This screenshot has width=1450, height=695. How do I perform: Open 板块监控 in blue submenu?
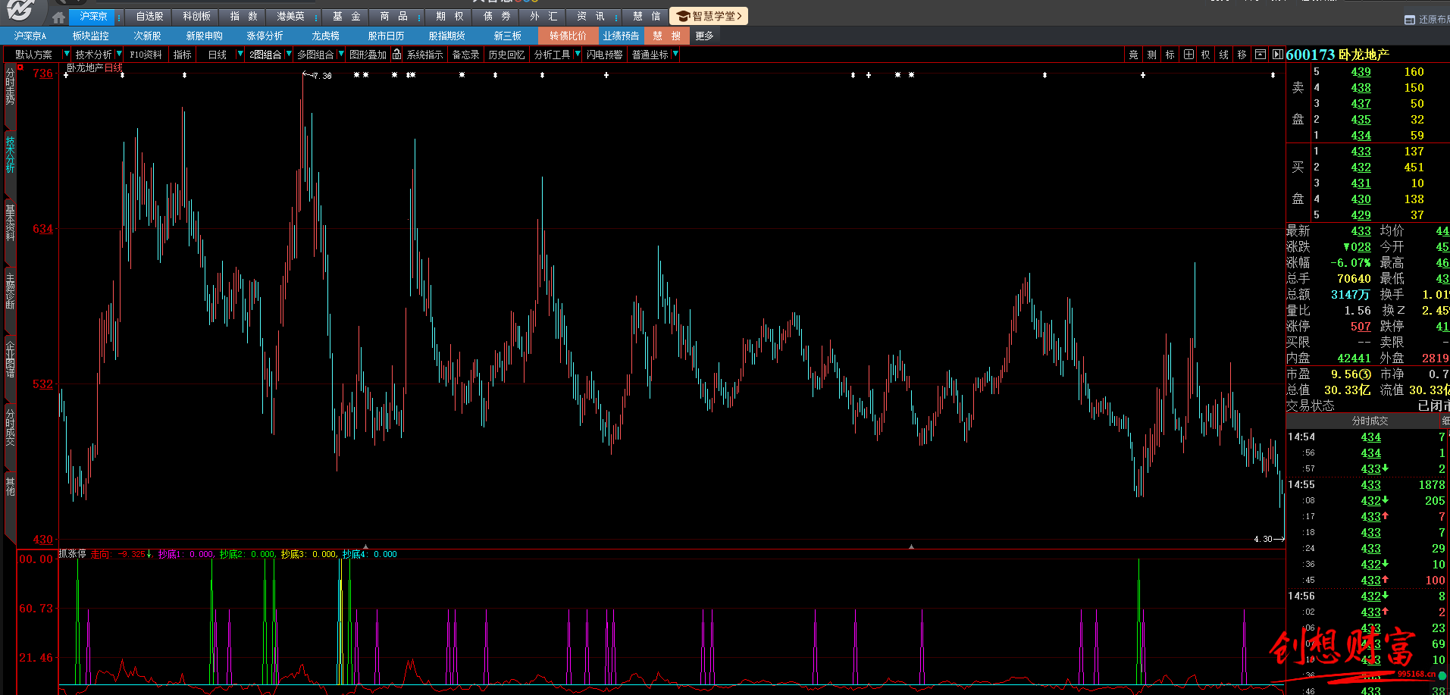tap(91, 36)
